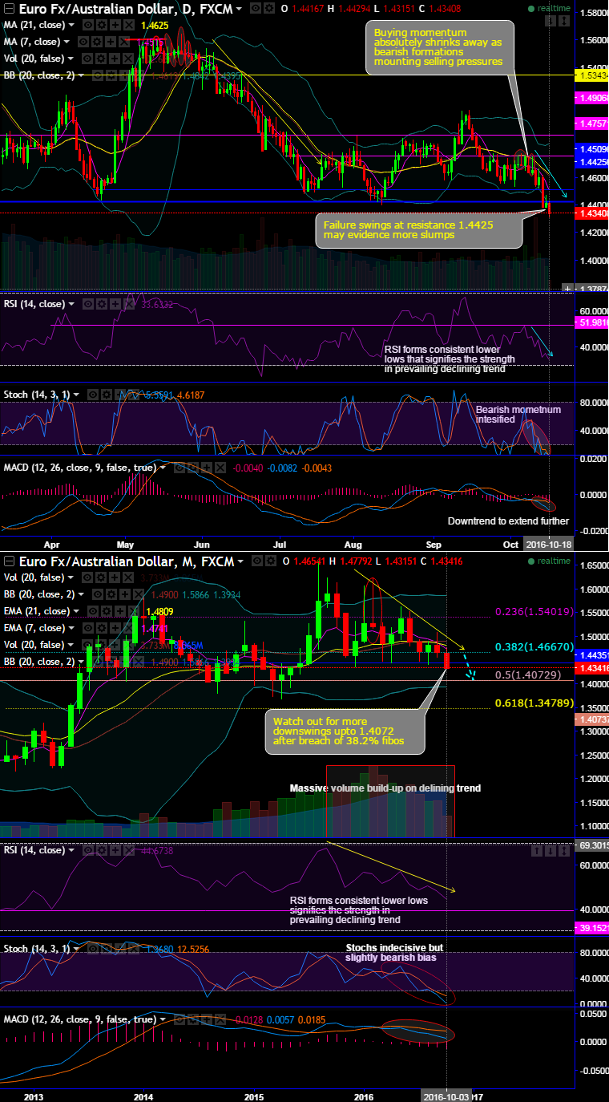Open settings gear of monthly chart main series
609x1102 pixels.
point(271,560)
